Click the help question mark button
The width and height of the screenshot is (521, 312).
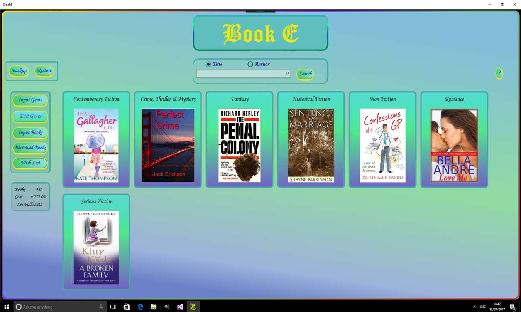pyautogui.click(x=499, y=73)
